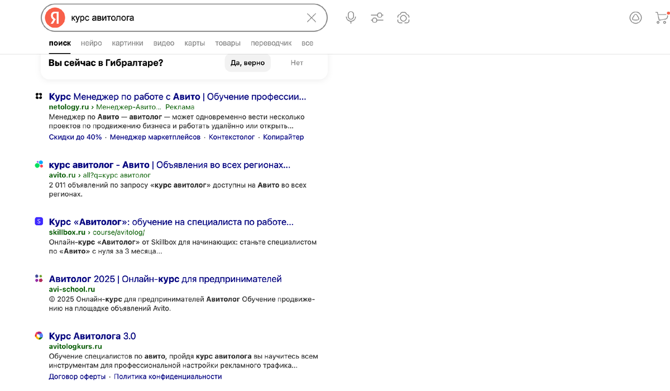Viewport: 670px width, 391px height.
Task: Switch to the 'видео' tab
Action: click(164, 43)
